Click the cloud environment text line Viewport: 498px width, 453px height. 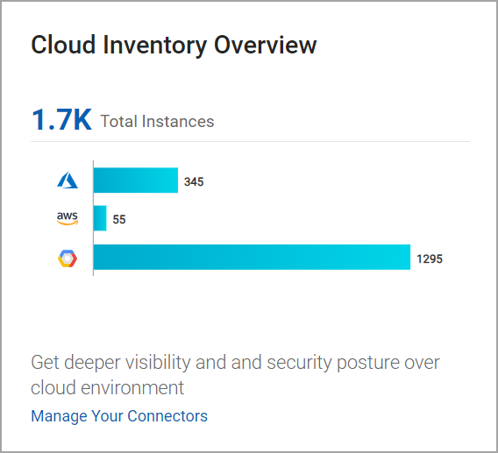(107, 387)
